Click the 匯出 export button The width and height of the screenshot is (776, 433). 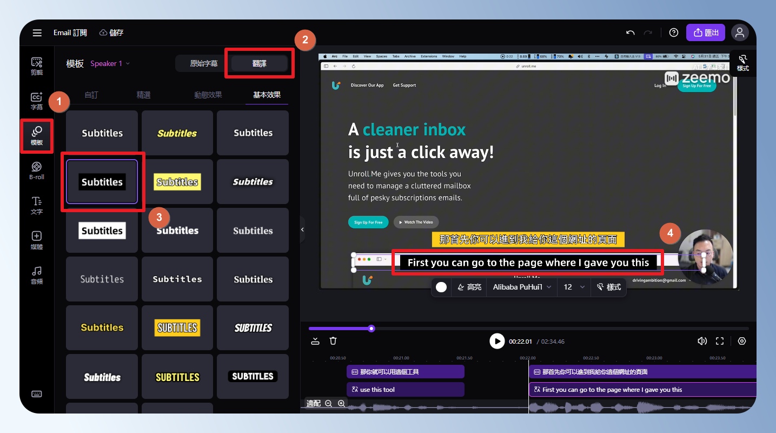click(705, 32)
